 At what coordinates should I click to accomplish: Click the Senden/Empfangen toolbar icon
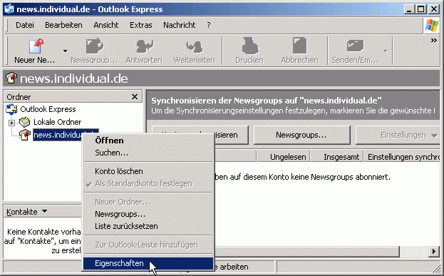355,46
